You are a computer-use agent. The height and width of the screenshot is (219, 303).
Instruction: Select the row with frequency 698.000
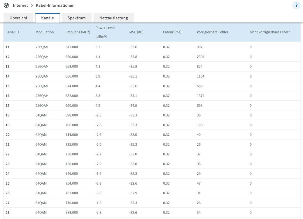coord(152,115)
